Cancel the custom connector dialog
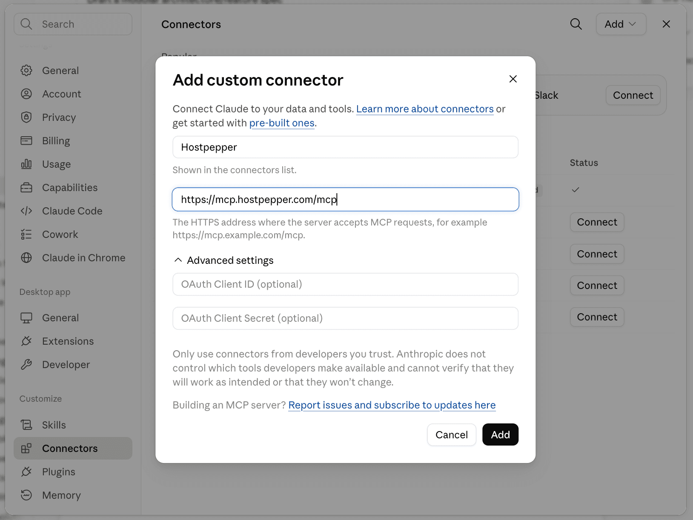Image resolution: width=693 pixels, height=520 pixels. 452,434
